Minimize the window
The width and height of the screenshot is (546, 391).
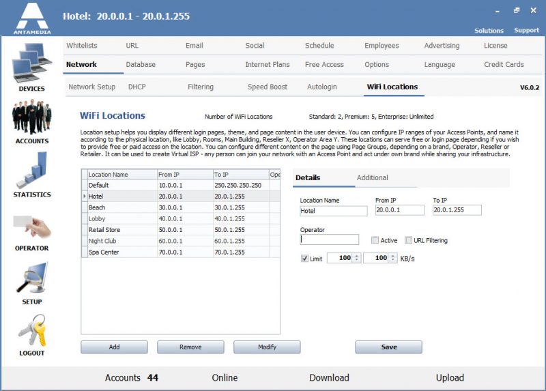point(498,12)
